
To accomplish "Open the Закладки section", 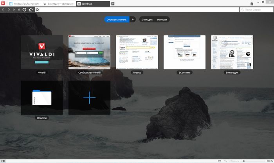I will click(147, 19).
